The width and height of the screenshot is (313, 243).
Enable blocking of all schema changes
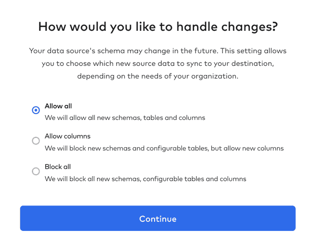pyautogui.click(x=36, y=171)
